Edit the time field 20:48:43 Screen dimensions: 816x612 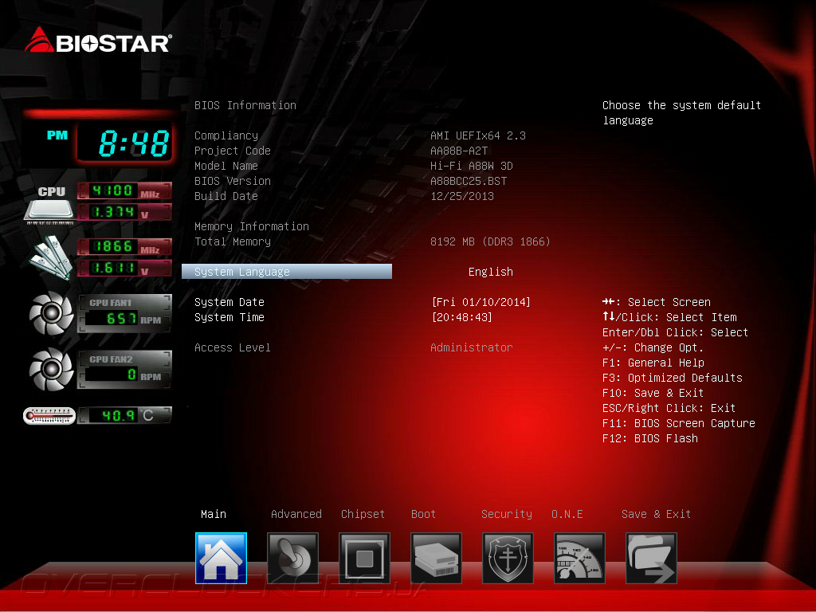pos(461,317)
